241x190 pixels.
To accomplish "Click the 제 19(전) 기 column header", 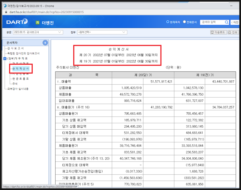I will (205, 75).
